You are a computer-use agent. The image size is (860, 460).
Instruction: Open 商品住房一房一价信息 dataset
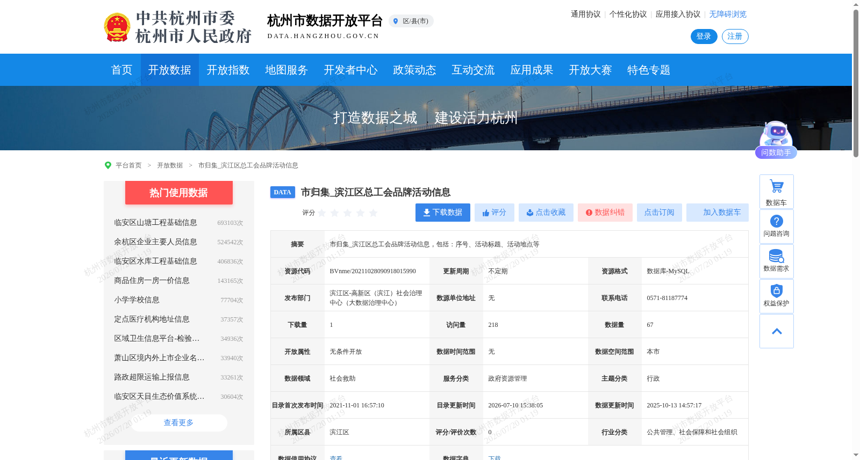pos(152,281)
